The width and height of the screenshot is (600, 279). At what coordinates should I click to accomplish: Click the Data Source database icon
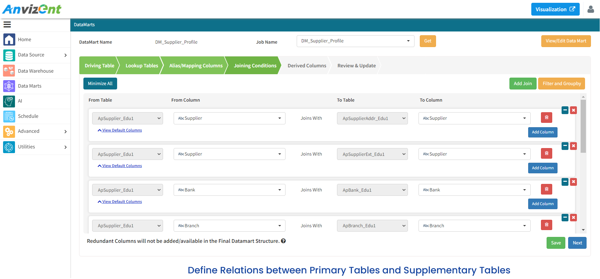click(x=9, y=55)
